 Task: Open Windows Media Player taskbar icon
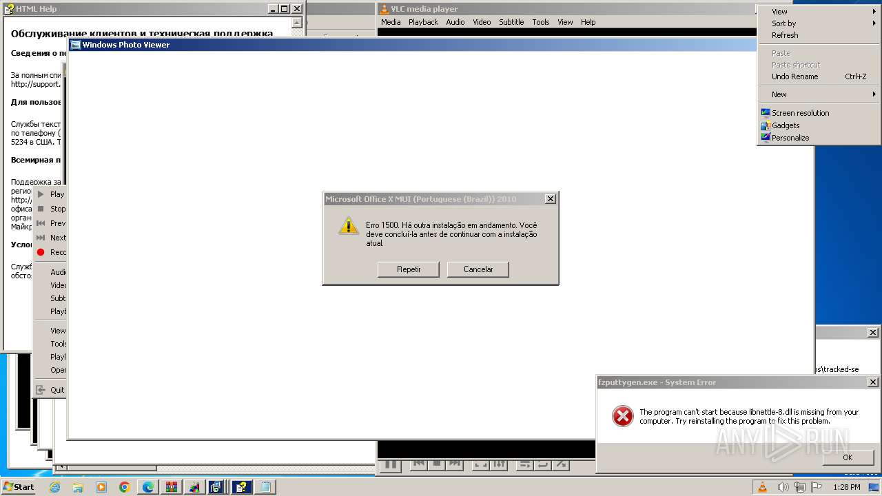[101, 487]
